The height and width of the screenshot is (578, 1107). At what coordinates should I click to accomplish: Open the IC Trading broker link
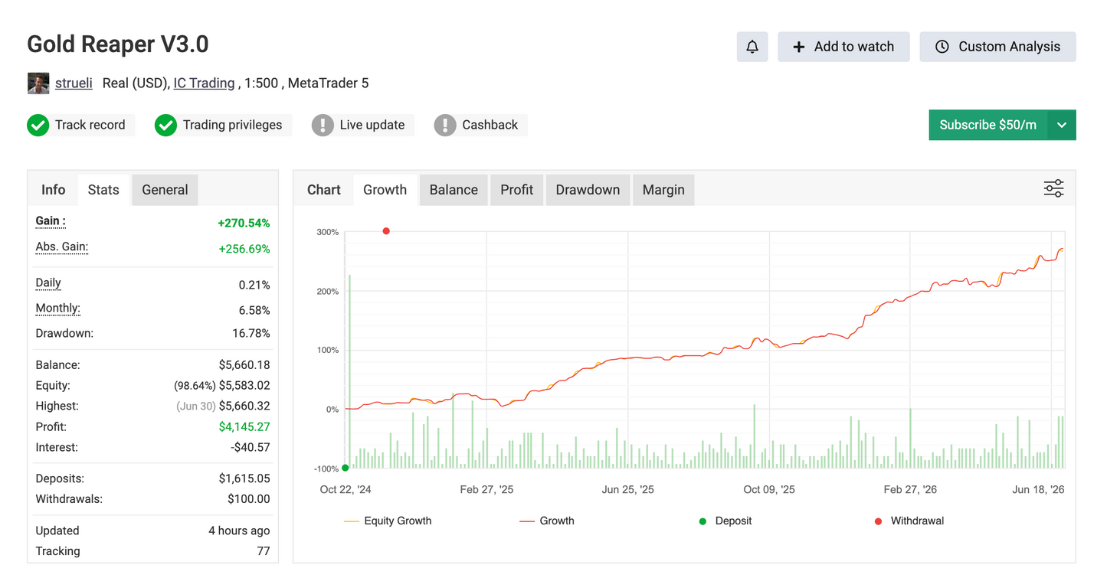205,83
